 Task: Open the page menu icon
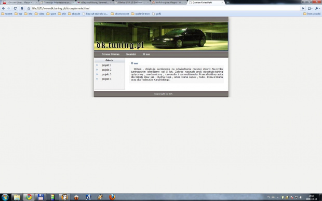coord(310,8)
